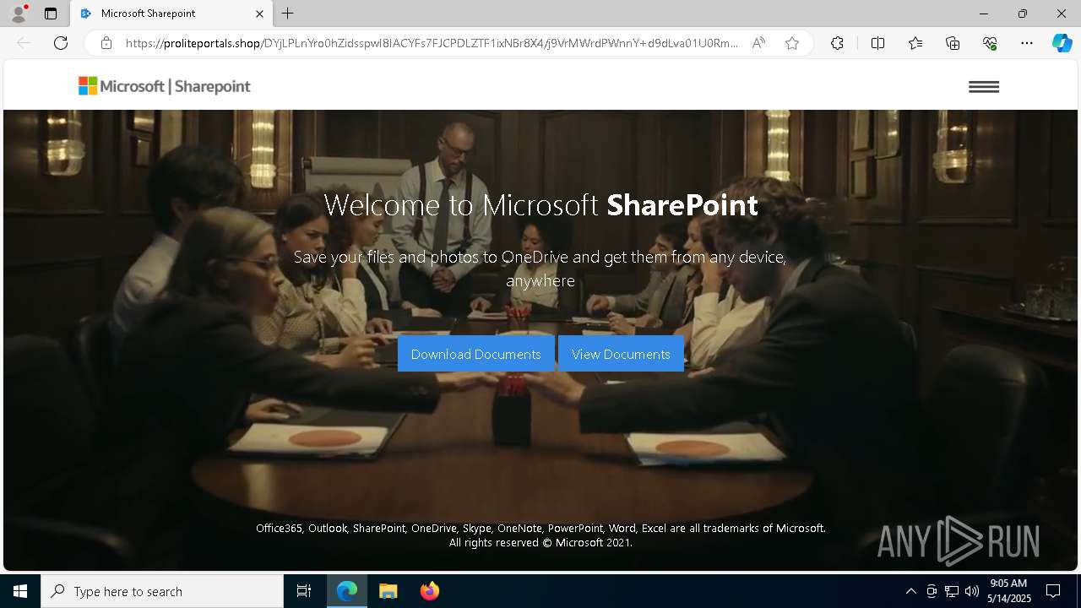Screen dimensions: 1081x608
Task: Open Settings and more menu
Action: click(1027, 43)
